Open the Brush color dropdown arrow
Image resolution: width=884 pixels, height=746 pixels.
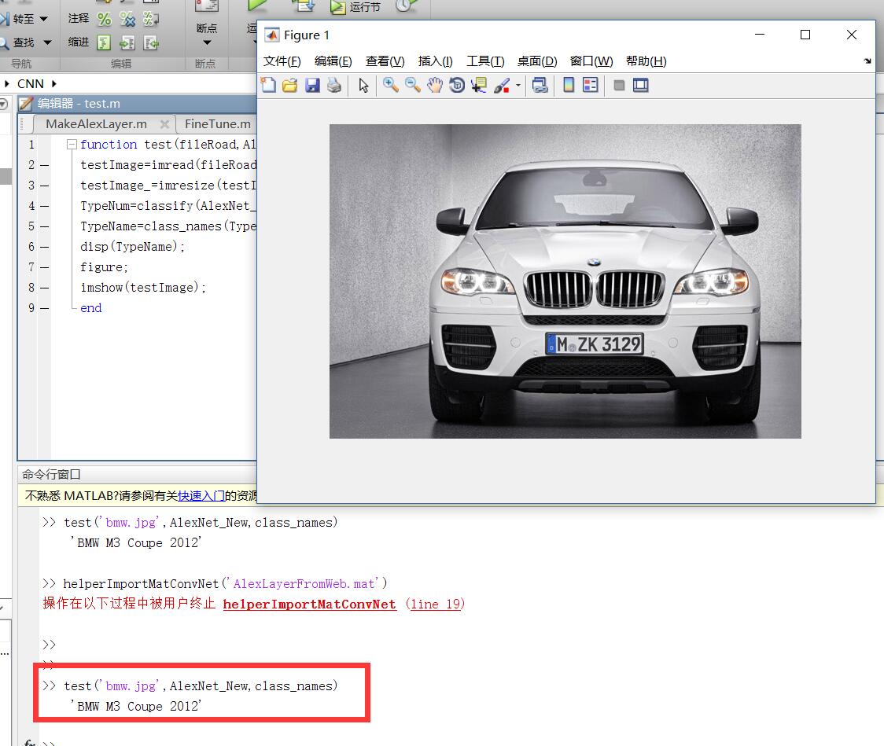coord(518,86)
